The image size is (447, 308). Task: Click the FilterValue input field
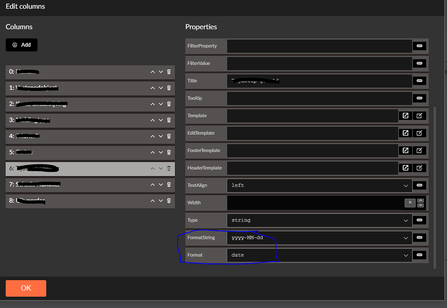click(x=319, y=63)
